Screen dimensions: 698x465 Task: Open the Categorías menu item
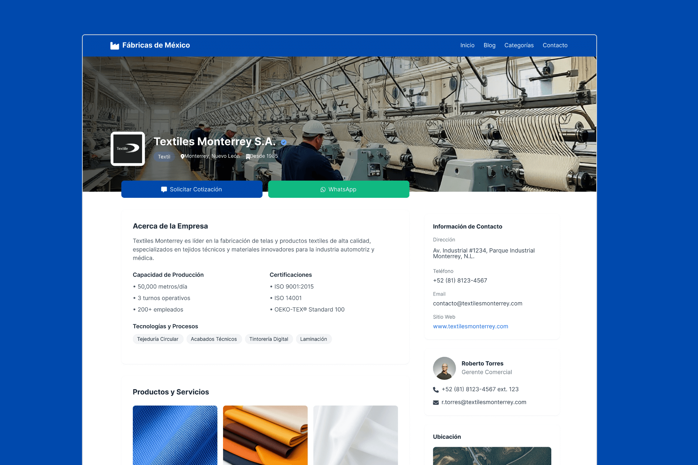pos(519,45)
